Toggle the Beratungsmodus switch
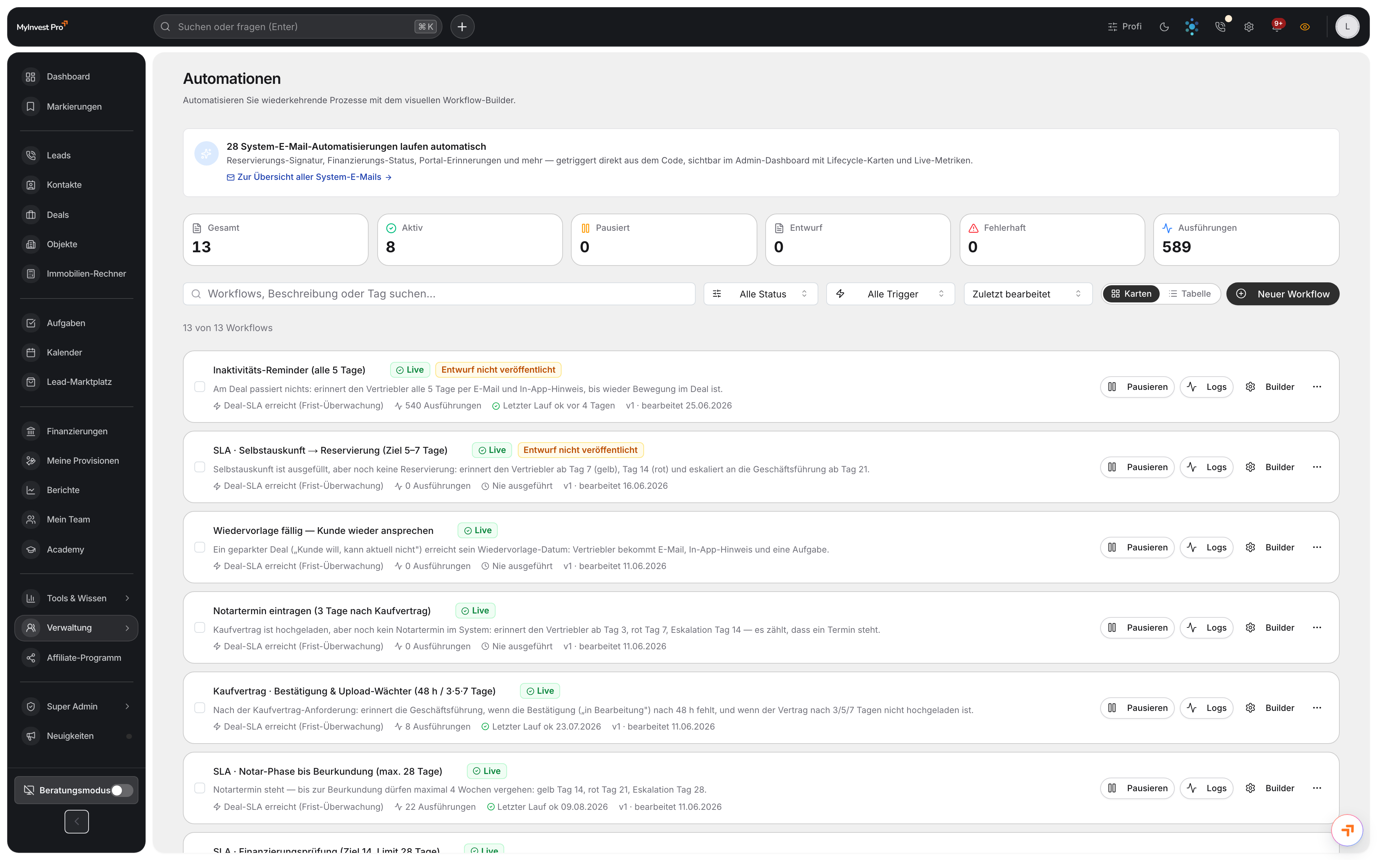The width and height of the screenshot is (1377, 860). tap(122, 790)
